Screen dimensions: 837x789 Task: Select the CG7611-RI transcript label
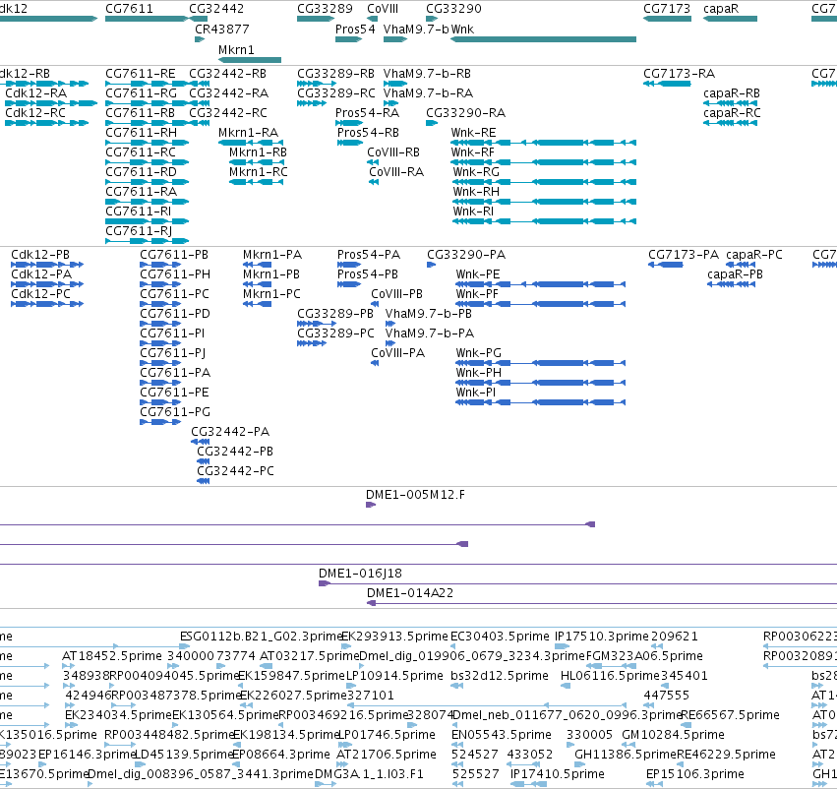[139, 211]
